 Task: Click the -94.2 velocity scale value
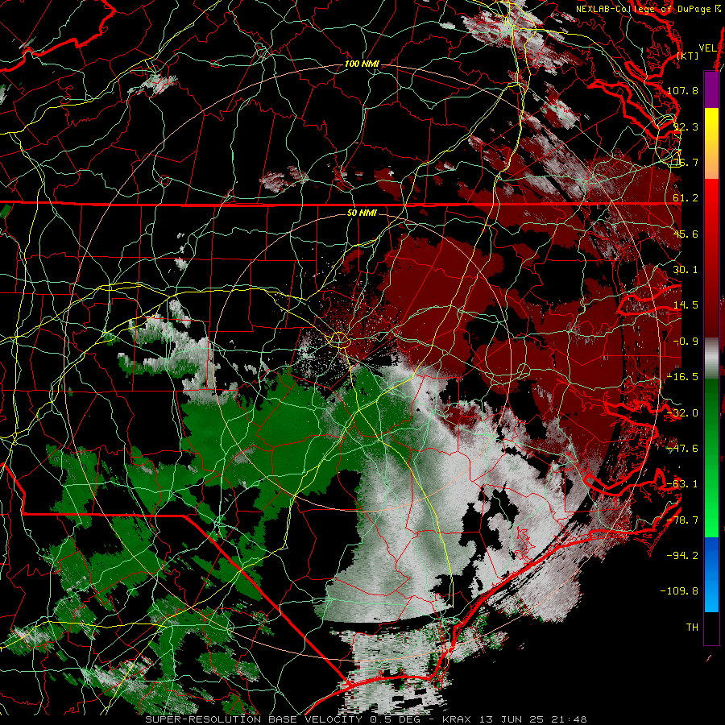click(682, 556)
